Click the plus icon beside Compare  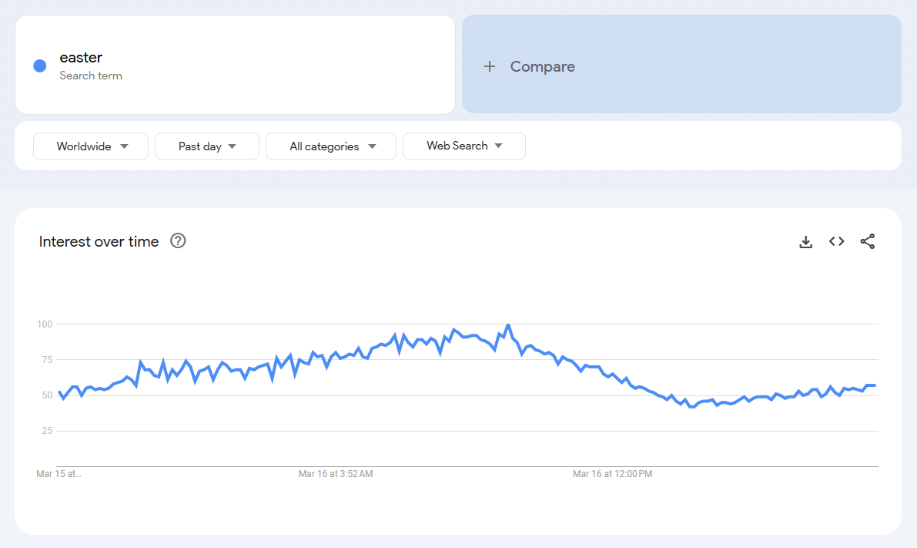(490, 67)
